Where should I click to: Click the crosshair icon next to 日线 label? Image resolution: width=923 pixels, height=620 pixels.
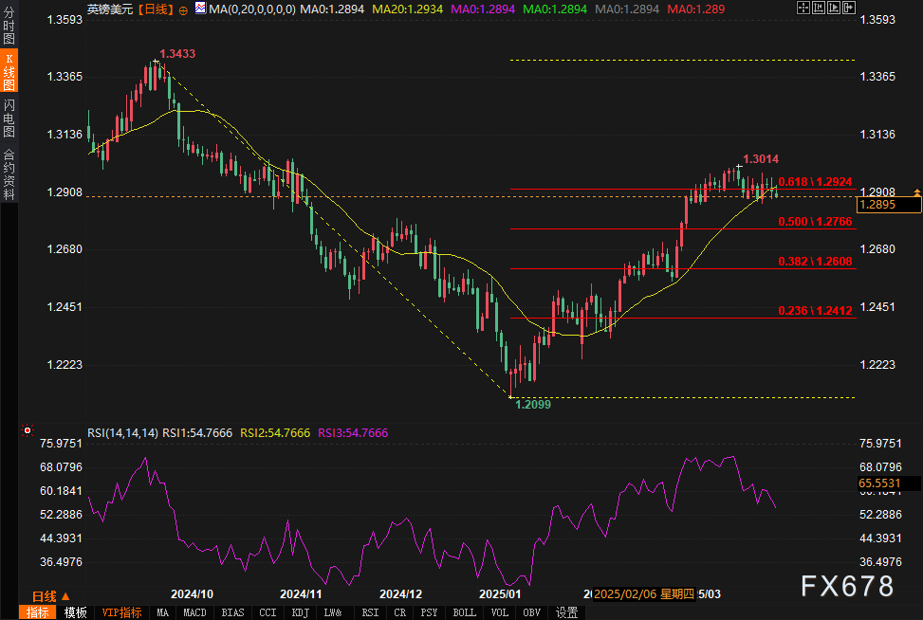tap(183, 9)
